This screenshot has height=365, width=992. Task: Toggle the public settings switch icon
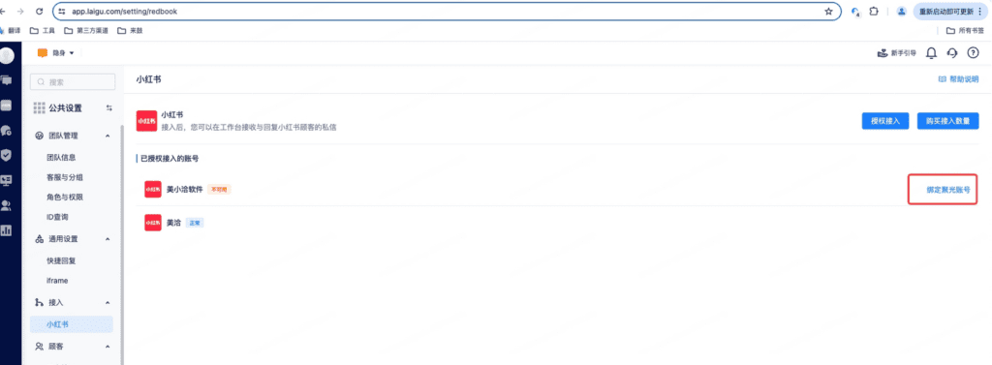tap(108, 108)
